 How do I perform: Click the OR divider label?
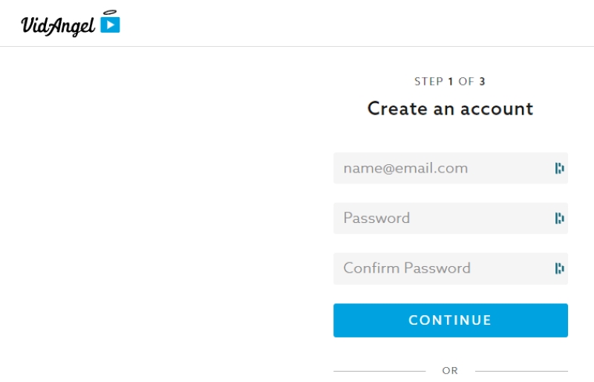click(450, 371)
